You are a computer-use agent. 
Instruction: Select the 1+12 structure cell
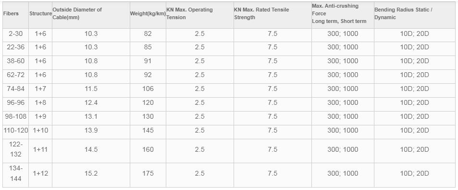40,173
